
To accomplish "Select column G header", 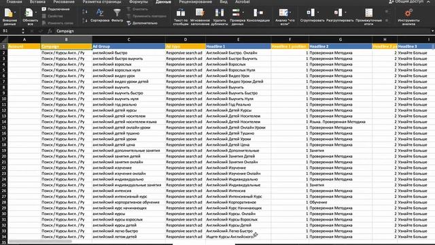I will 341,39.
